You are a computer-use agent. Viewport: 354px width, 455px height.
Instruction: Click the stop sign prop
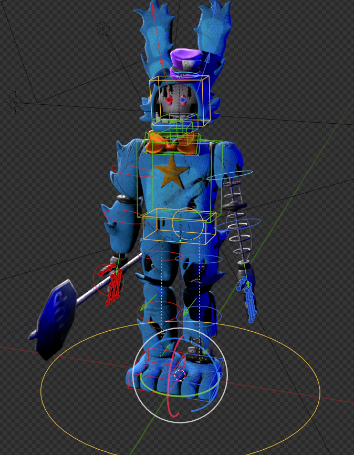pos(56,319)
